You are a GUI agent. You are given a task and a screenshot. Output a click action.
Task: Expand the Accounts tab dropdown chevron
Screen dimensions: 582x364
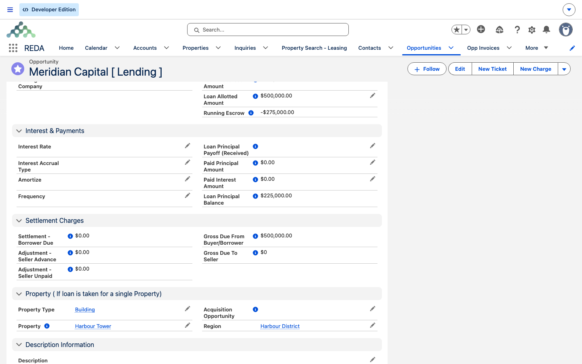(167, 48)
